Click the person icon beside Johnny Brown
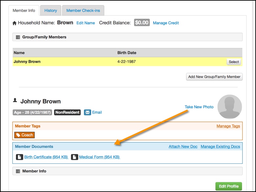This screenshot has width=256, height=192. coord(15,100)
